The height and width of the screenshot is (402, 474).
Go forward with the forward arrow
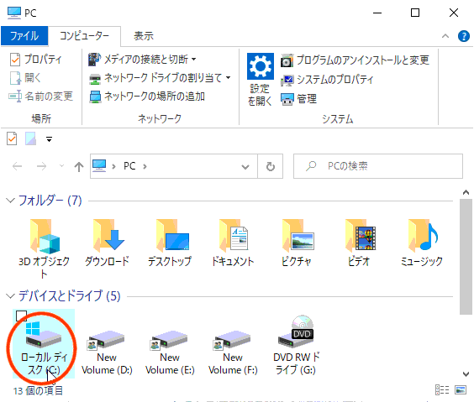pyautogui.click(x=41, y=166)
